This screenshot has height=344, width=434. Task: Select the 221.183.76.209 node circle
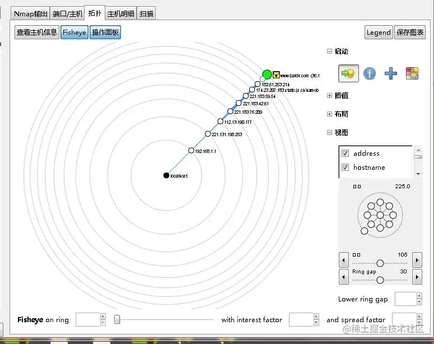[230, 111]
